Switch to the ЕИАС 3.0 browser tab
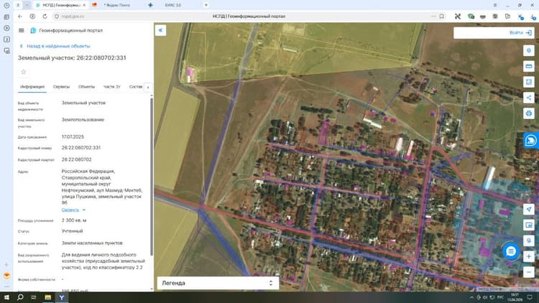 (173, 5)
